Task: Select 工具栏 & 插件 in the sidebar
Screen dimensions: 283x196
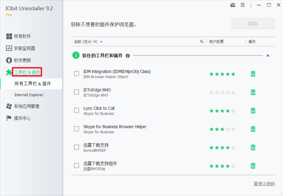Action: pyautogui.click(x=27, y=72)
